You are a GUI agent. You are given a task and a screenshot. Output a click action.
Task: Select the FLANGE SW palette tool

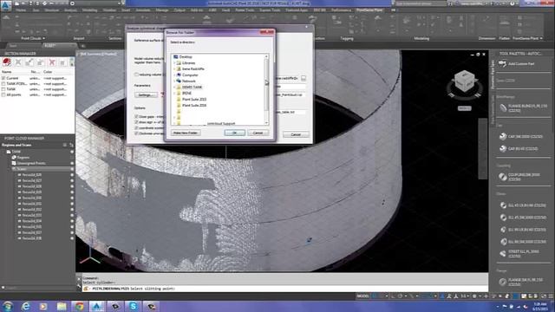pyautogui.click(x=521, y=282)
